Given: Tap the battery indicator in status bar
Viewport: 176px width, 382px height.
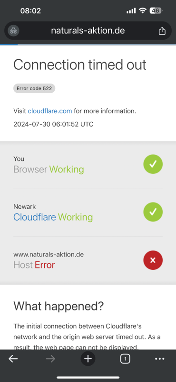Looking at the screenshot, I should [156, 11].
